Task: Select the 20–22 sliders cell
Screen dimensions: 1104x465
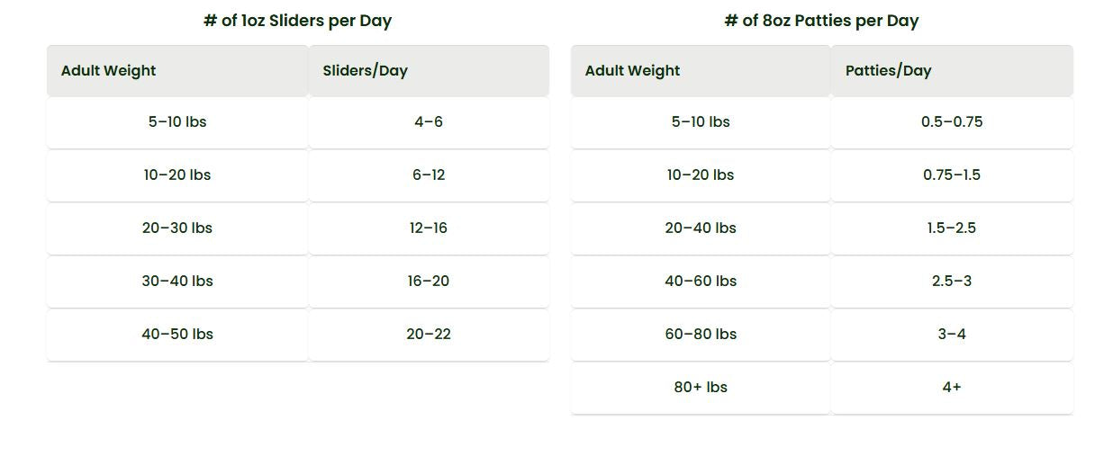Action: pyautogui.click(x=429, y=335)
